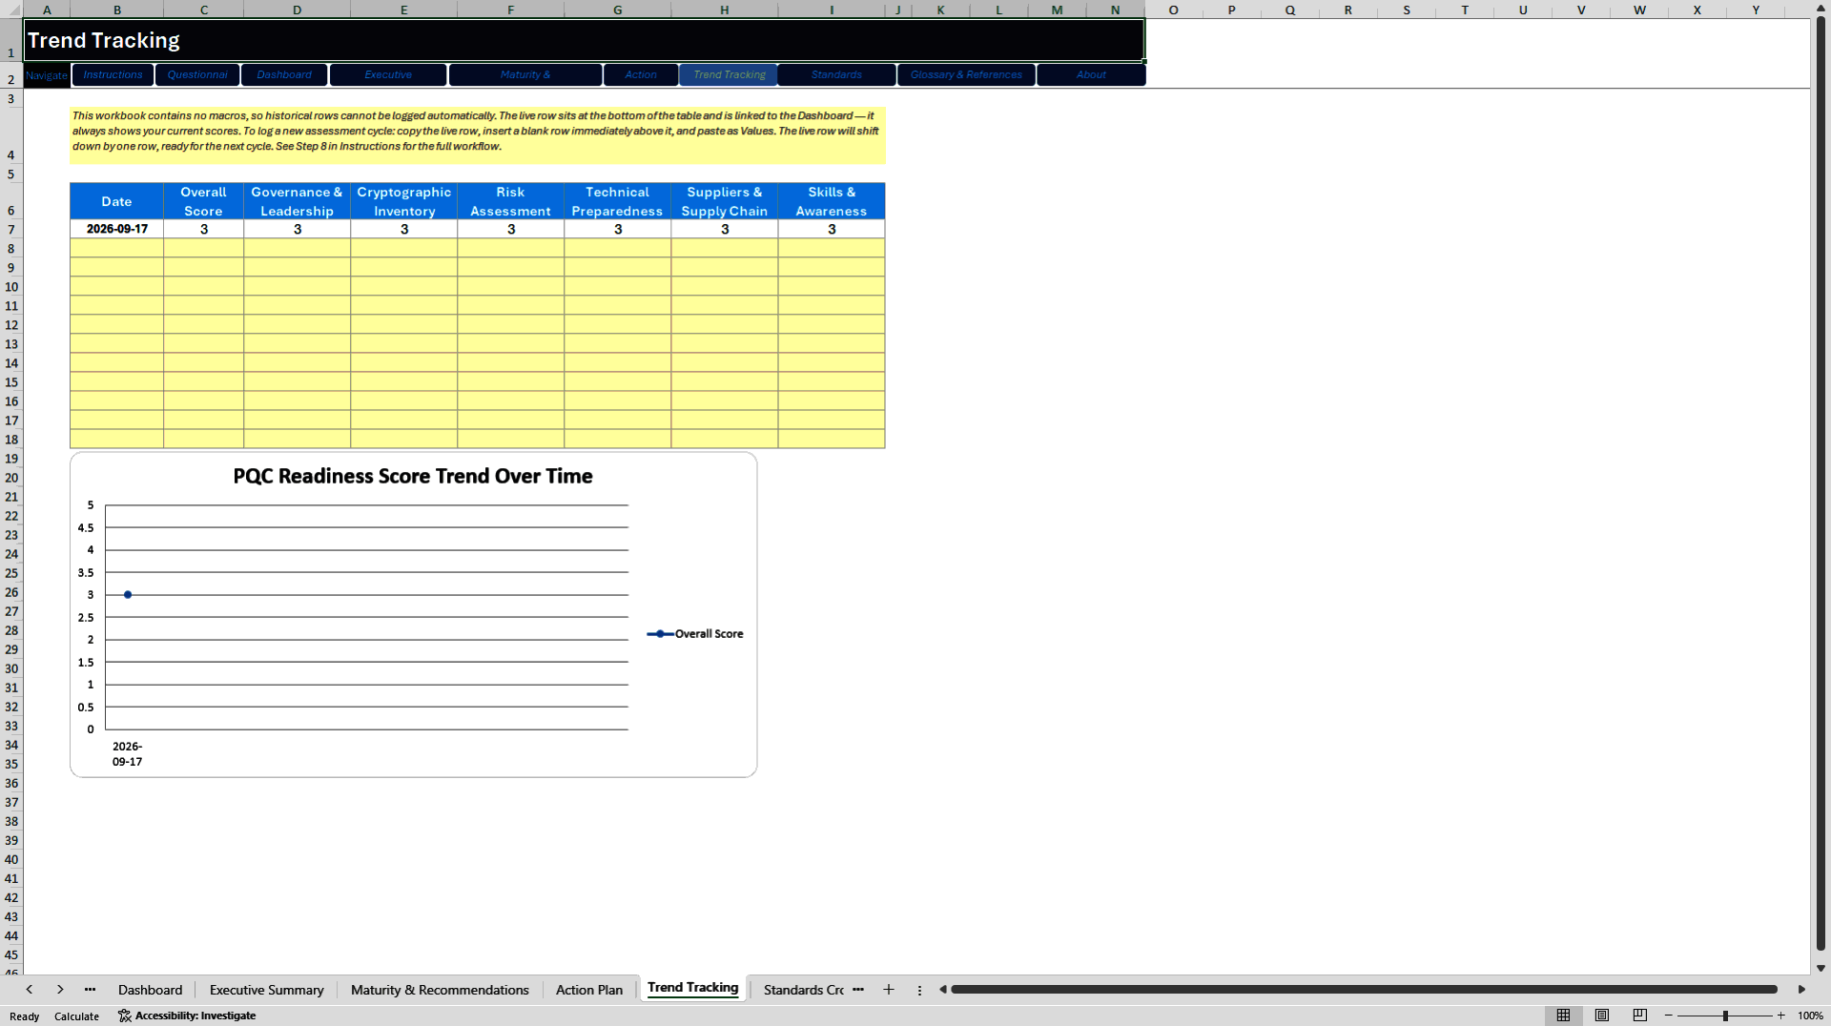The height and width of the screenshot is (1026, 1831).
Task: Click the About navigation button
Action: (1091, 74)
